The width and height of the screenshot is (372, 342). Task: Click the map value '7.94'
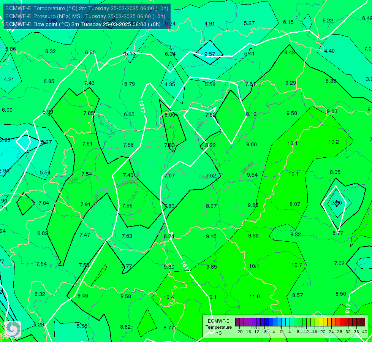41,264
